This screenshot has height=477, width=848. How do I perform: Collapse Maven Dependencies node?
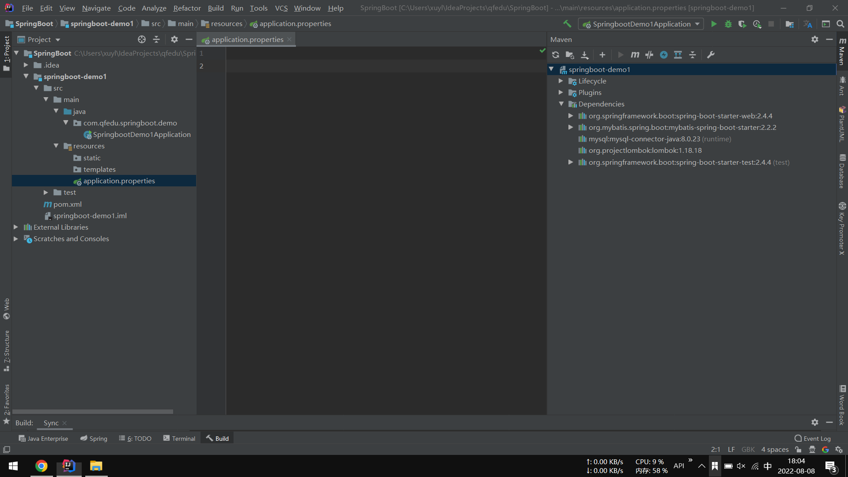click(x=561, y=104)
